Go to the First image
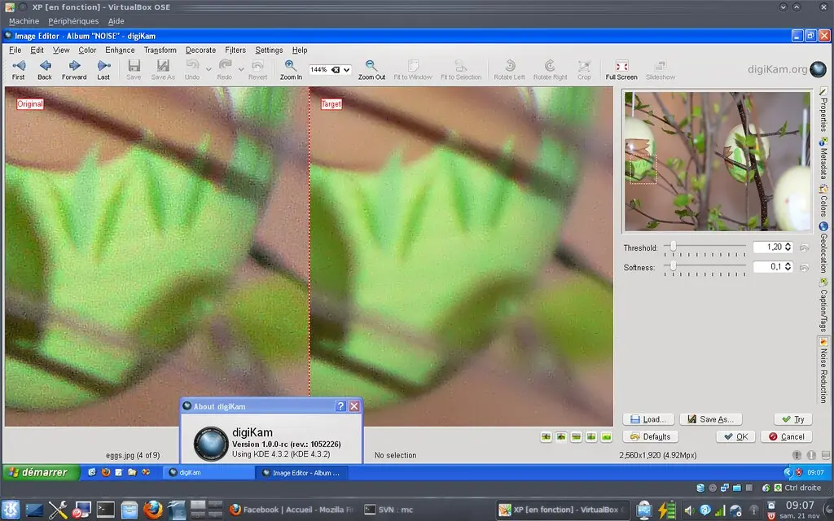Screen dimensions: 834x521 point(18,66)
